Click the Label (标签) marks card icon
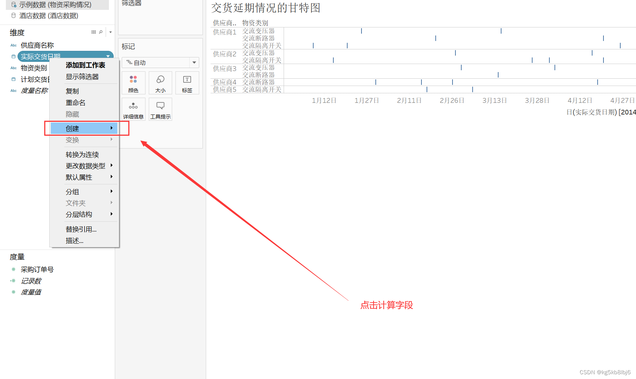The image size is (636, 379). point(187,83)
